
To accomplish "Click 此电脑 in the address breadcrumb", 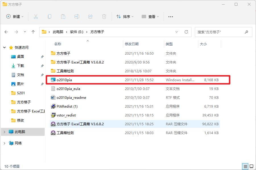I will coord(58,32).
